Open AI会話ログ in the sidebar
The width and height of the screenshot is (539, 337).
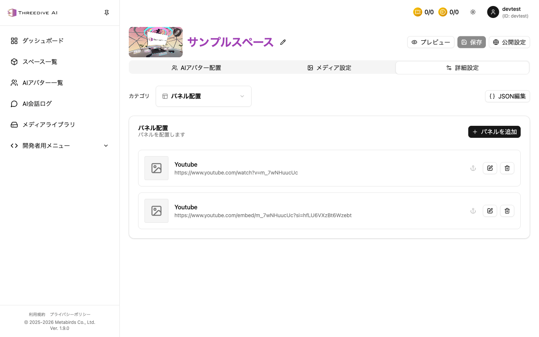pos(60,104)
